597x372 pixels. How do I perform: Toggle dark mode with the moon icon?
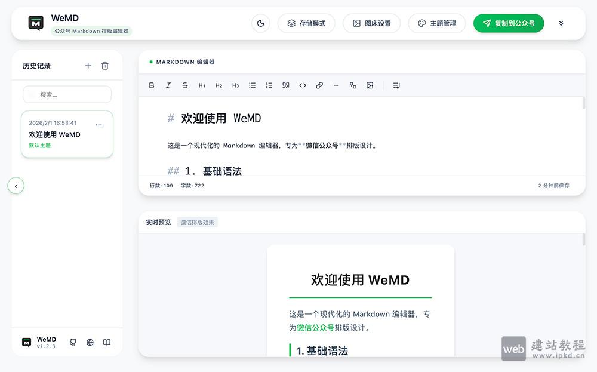tap(260, 23)
